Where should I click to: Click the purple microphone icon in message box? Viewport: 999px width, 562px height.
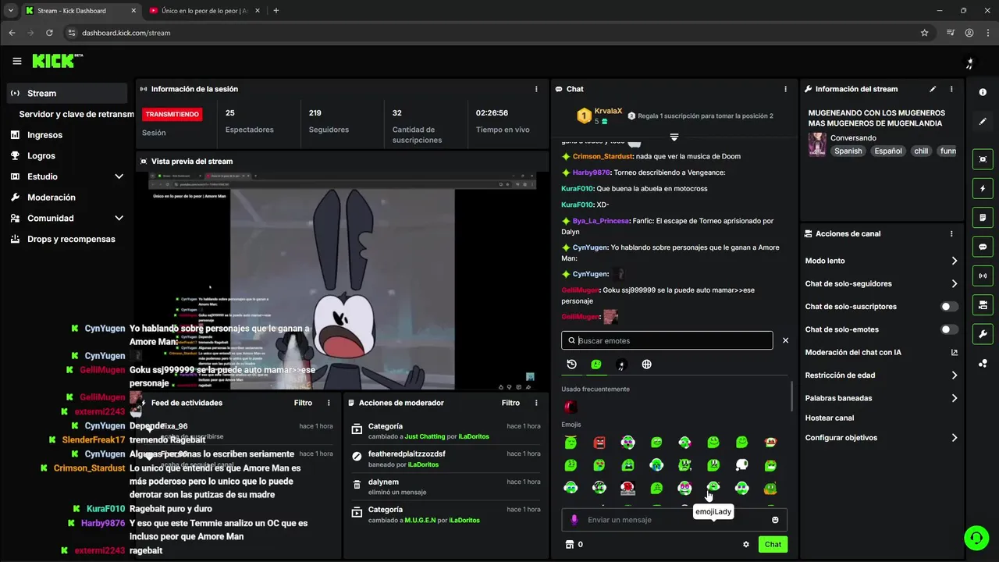click(574, 520)
